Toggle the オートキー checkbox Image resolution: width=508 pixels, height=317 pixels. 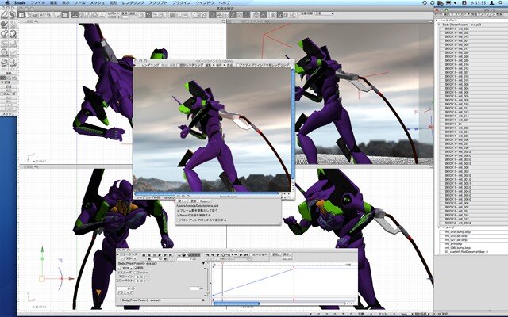point(251,255)
